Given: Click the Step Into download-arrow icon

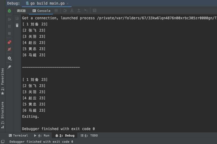Looking at the screenshot, I should coord(72,10).
